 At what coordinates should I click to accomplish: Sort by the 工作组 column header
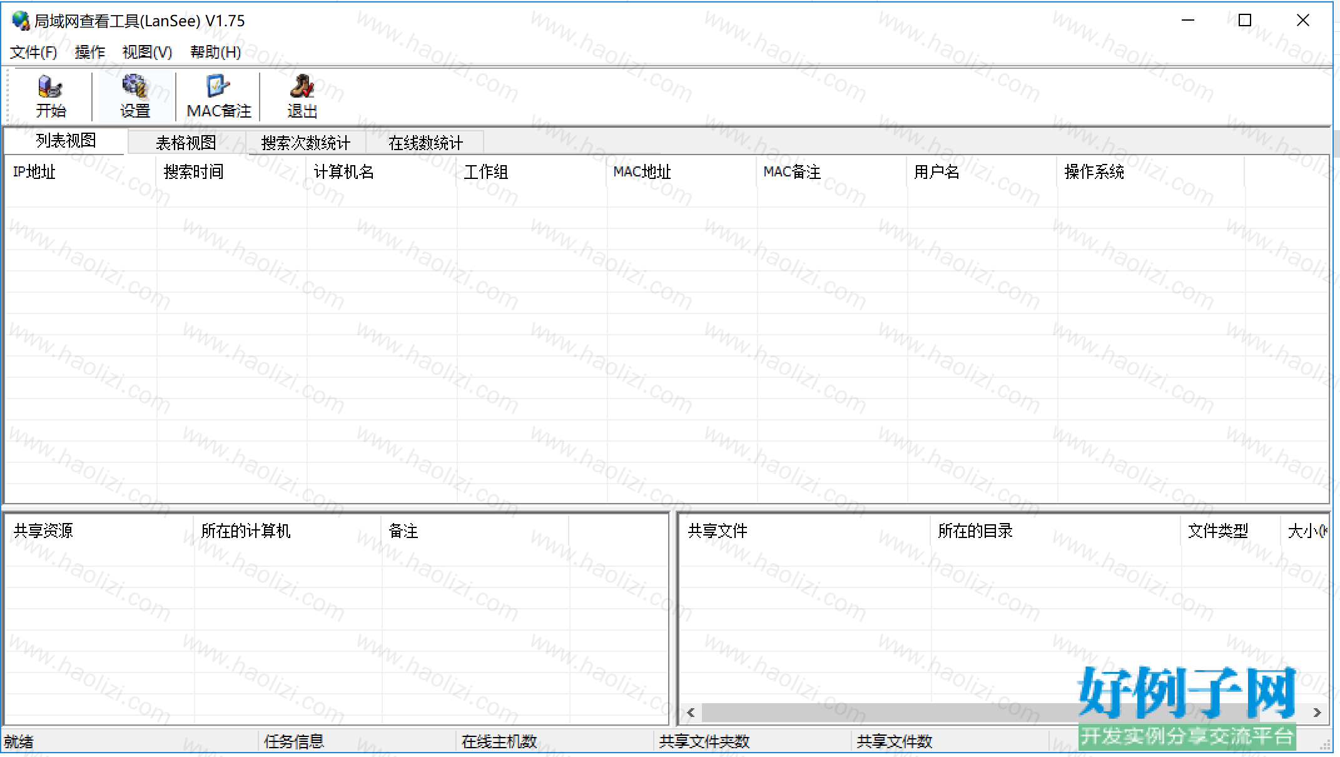[531, 172]
